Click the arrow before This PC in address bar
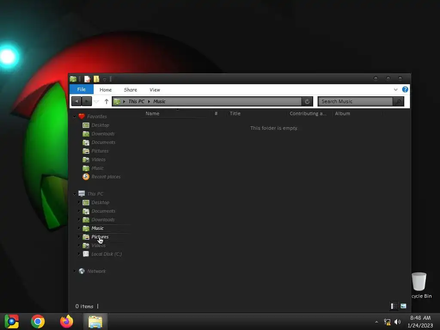440x330 pixels. tap(124, 101)
